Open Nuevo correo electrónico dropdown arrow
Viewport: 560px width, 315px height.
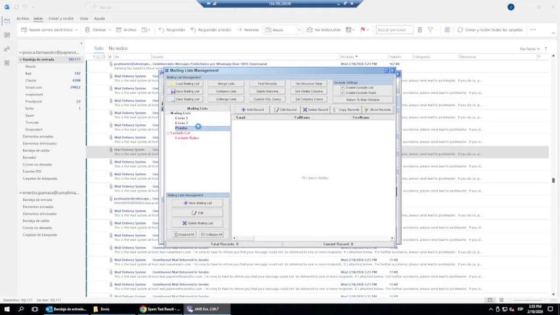[77, 30]
